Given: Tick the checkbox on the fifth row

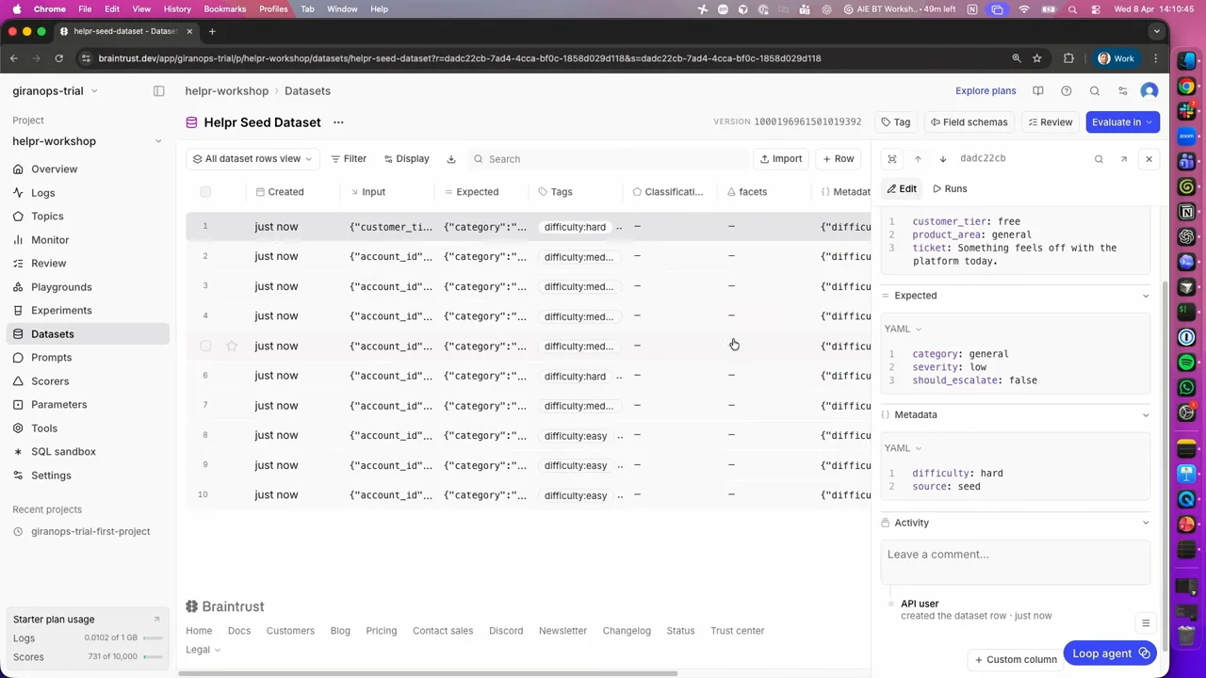Looking at the screenshot, I should click(205, 347).
